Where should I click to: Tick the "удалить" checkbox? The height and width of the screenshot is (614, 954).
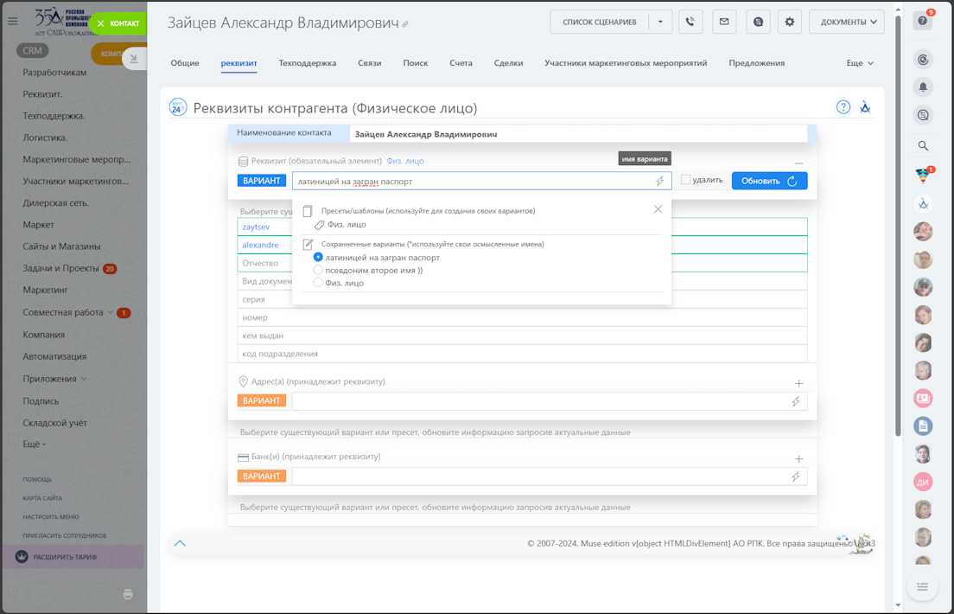pyautogui.click(x=685, y=180)
